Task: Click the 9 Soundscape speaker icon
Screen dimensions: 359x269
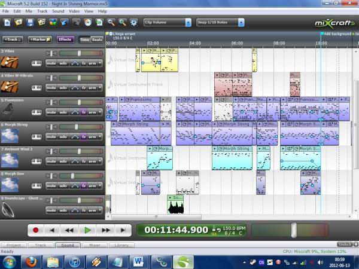Action: [8, 210]
